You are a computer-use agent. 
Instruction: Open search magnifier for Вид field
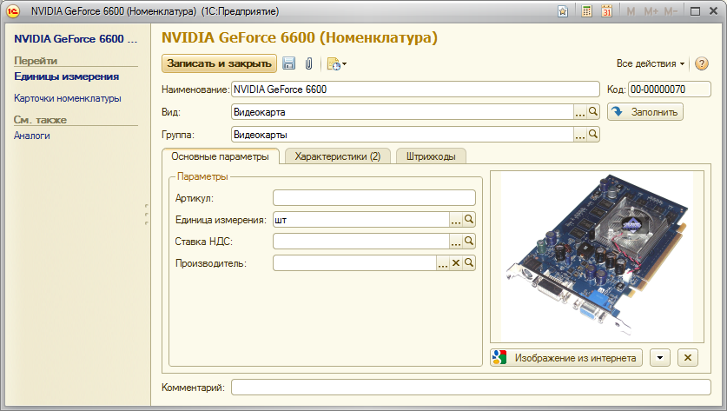593,112
